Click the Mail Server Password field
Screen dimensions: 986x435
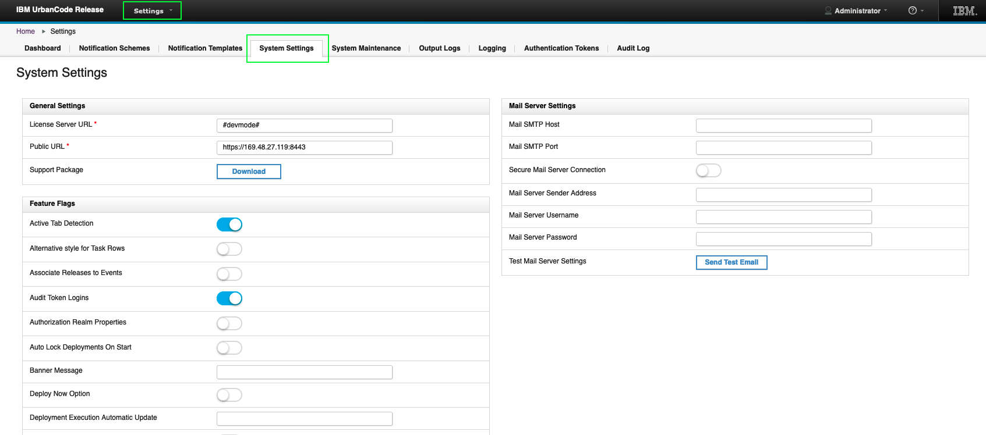(x=784, y=238)
